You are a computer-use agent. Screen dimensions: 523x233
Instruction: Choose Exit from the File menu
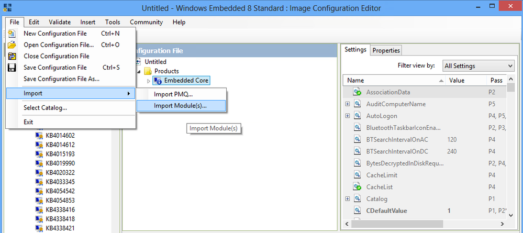tap(71, 122)
